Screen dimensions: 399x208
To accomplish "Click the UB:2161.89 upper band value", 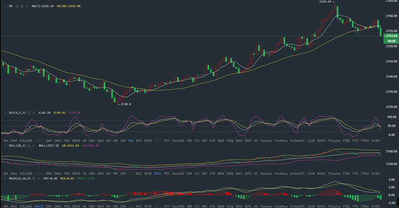I will coord(70,146).
